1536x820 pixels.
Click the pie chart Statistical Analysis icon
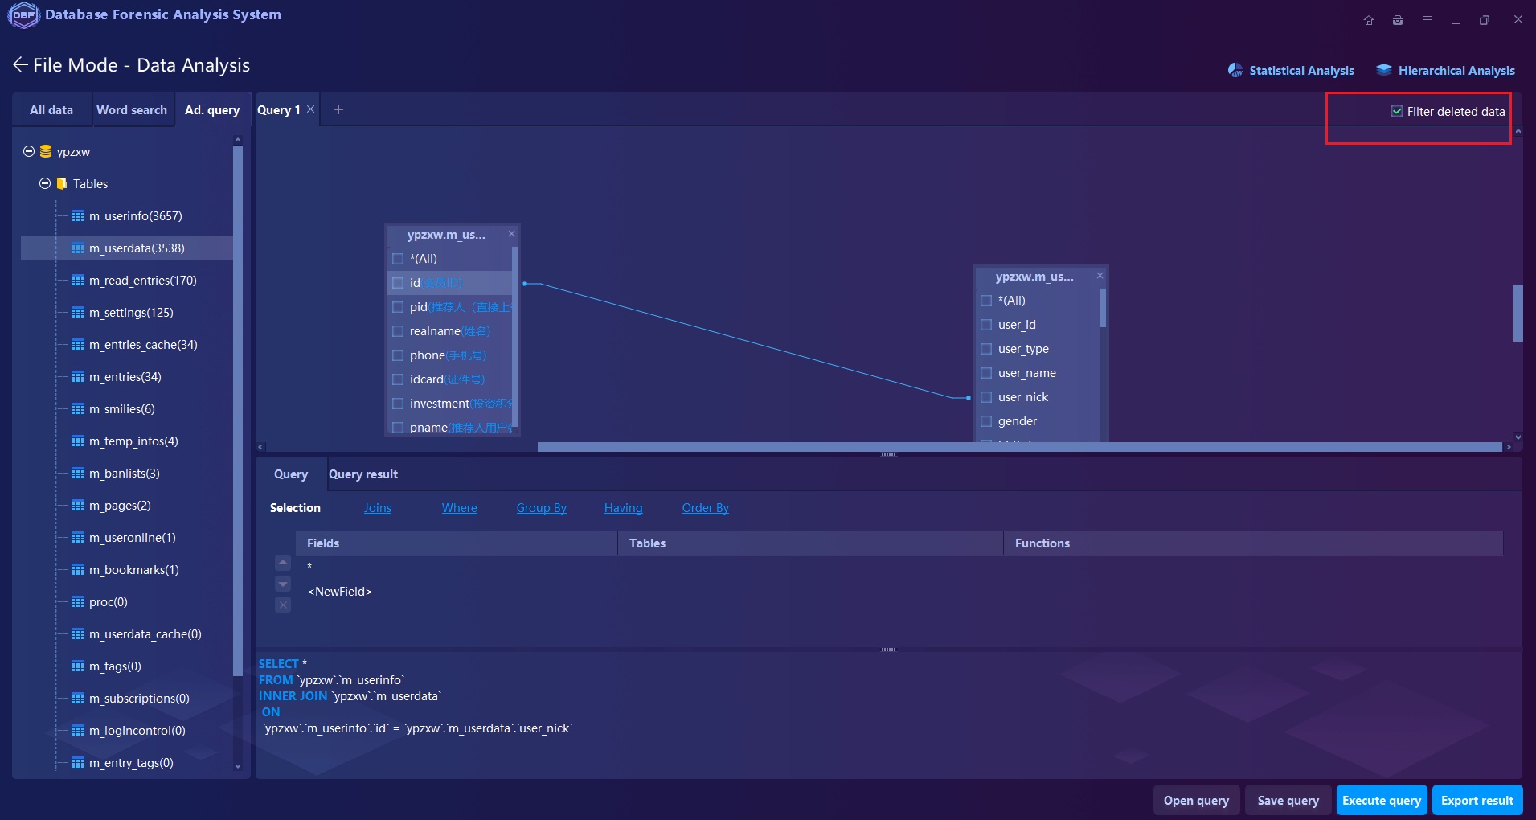[x=1236, y=70]
